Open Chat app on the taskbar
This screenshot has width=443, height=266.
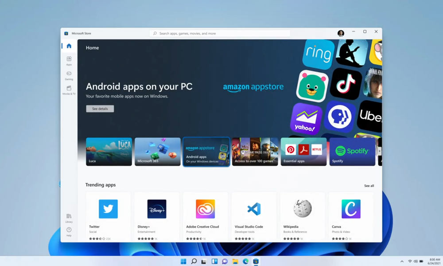pos(225,261)
